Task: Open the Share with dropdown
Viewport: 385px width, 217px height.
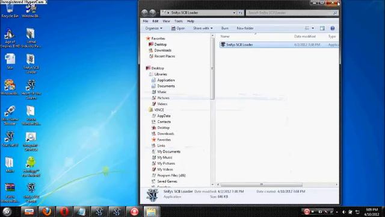Action: click(203, 28)
